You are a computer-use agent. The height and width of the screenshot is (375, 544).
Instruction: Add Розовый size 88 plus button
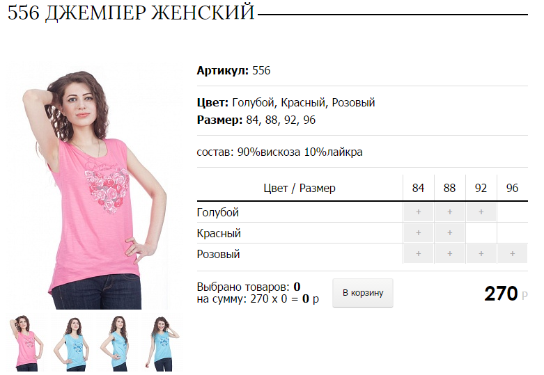point(450,254)
